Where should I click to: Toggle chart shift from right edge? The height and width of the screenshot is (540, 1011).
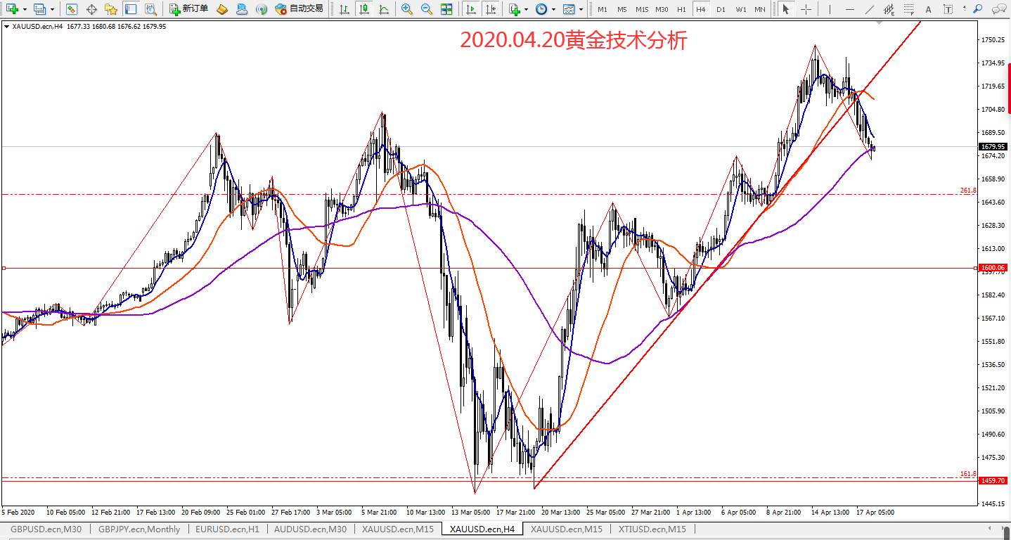coord(489,9)
